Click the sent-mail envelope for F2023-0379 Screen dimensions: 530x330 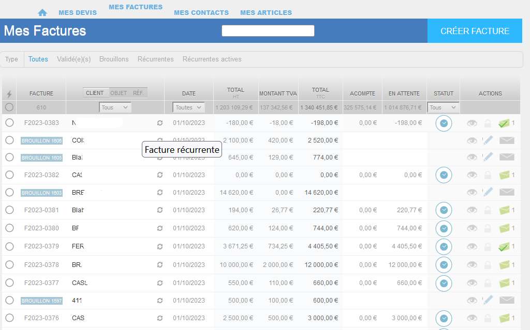(x=504, y=247)
